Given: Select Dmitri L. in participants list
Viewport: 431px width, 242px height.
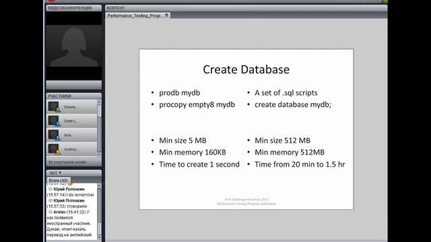Looking at the screenshot, I should (72, 121).
